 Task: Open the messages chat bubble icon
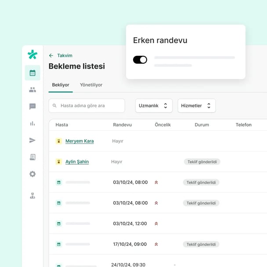click(32, 106)
